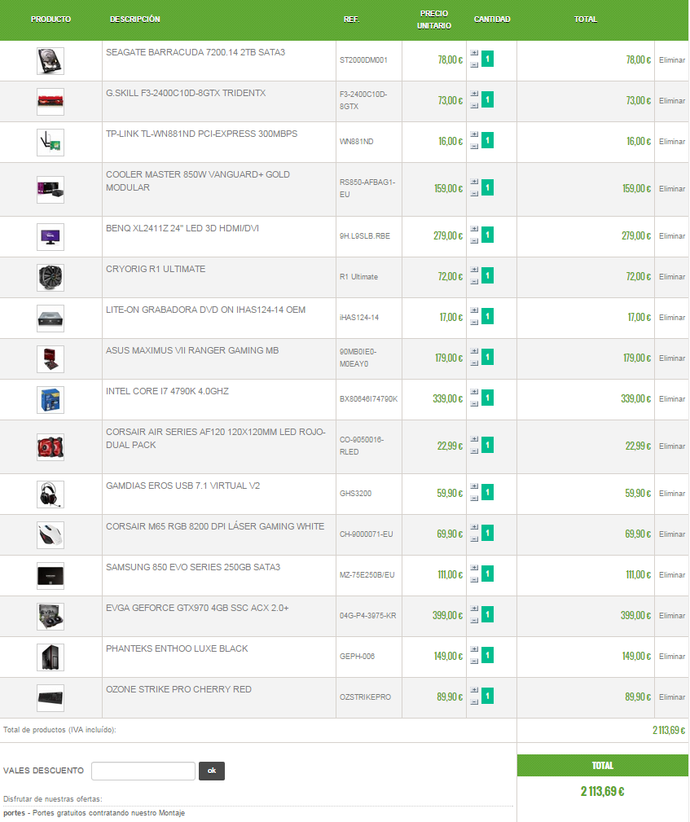Open EVGA GTX970 graphics card thumbnail
The width and height of the screenshot is (690, 822).
51,617
